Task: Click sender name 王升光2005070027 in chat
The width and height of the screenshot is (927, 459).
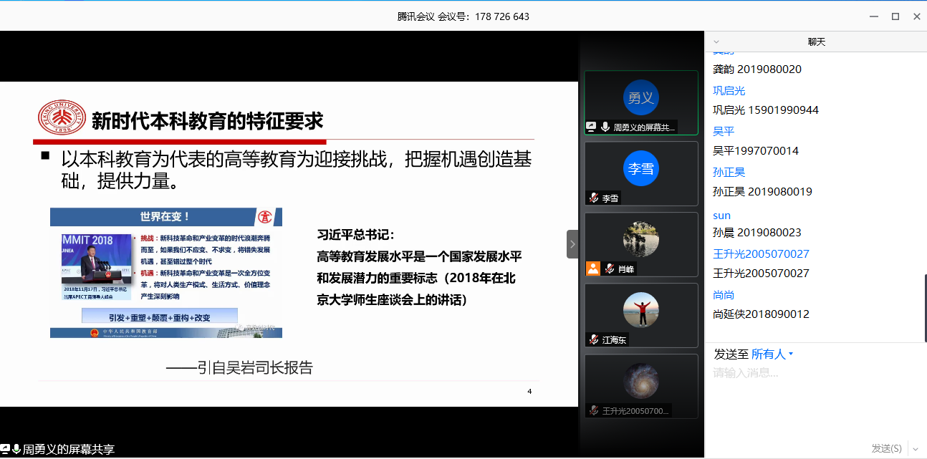Action: 761,254
